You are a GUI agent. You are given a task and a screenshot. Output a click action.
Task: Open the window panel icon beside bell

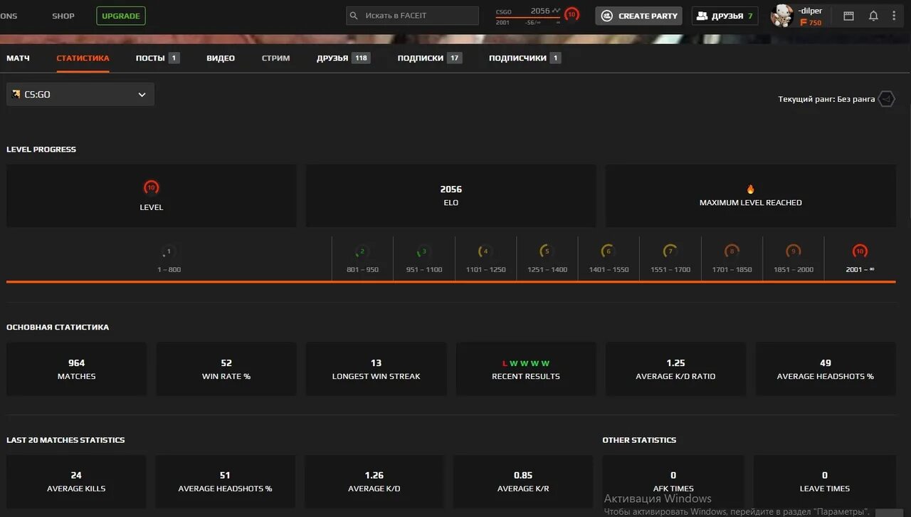(848, 16)
